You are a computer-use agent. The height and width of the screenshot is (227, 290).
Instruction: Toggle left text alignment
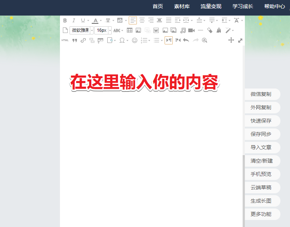point(133,20)
